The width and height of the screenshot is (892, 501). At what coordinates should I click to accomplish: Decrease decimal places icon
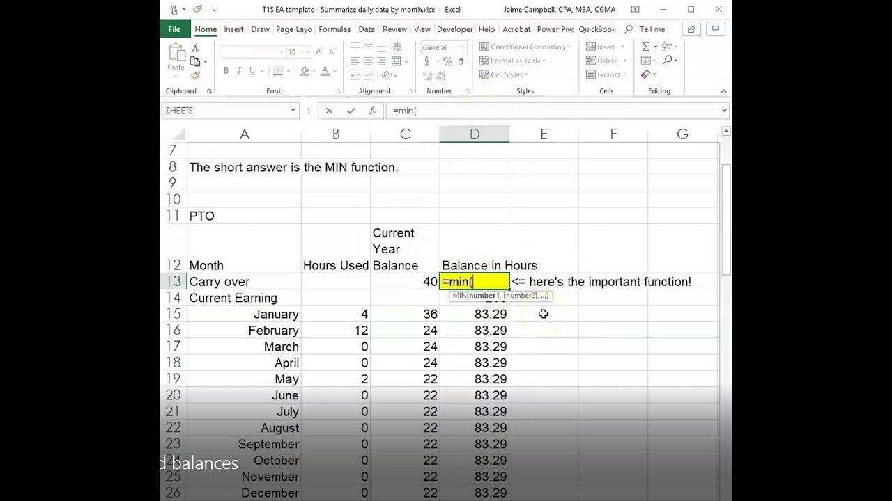[x=442, y=75]
